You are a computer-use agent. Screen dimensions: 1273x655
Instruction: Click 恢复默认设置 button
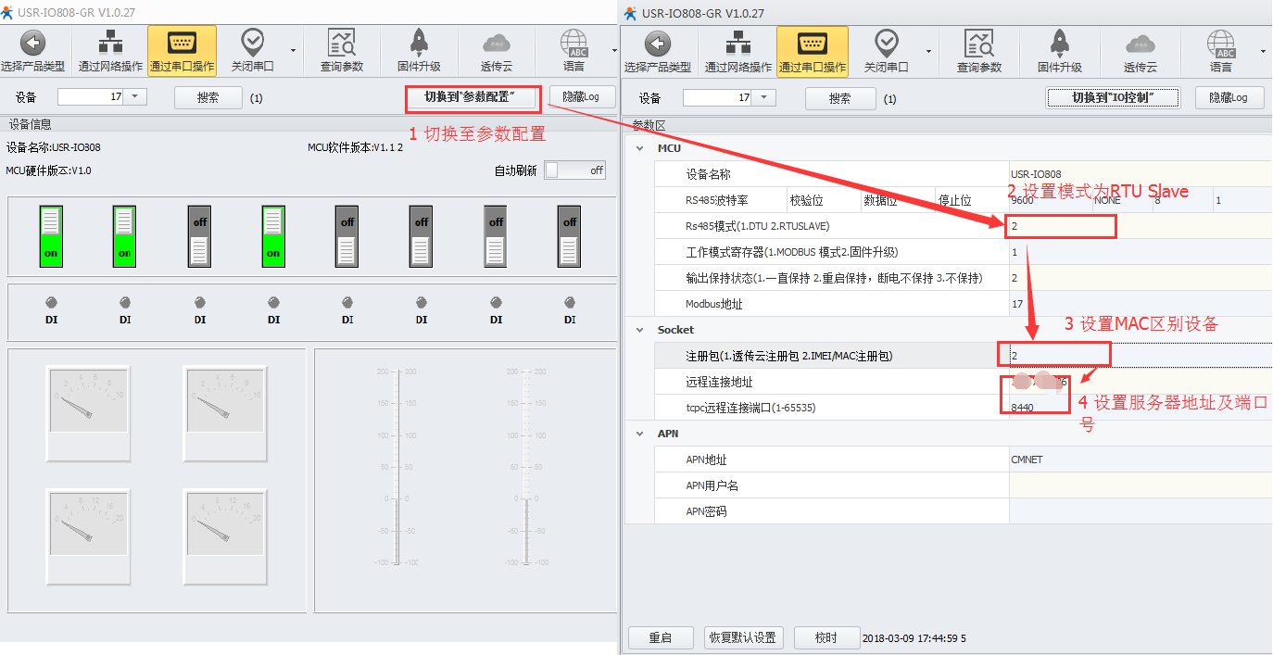(x=743, y=638)
